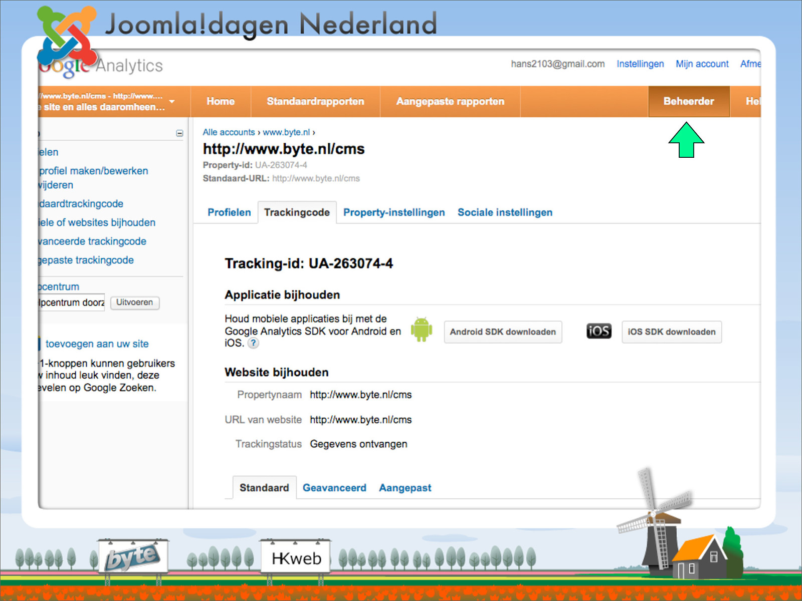The width and height of the screenshot is (802, 601).
Task: Click the Standaard-URL http://www.byte.nl/cms value
Action: (x=316, y=178)
